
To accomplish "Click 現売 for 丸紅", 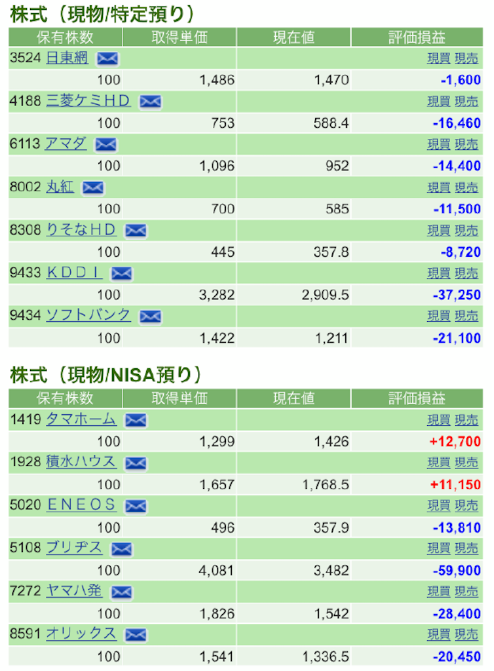I will click(466, 188).
